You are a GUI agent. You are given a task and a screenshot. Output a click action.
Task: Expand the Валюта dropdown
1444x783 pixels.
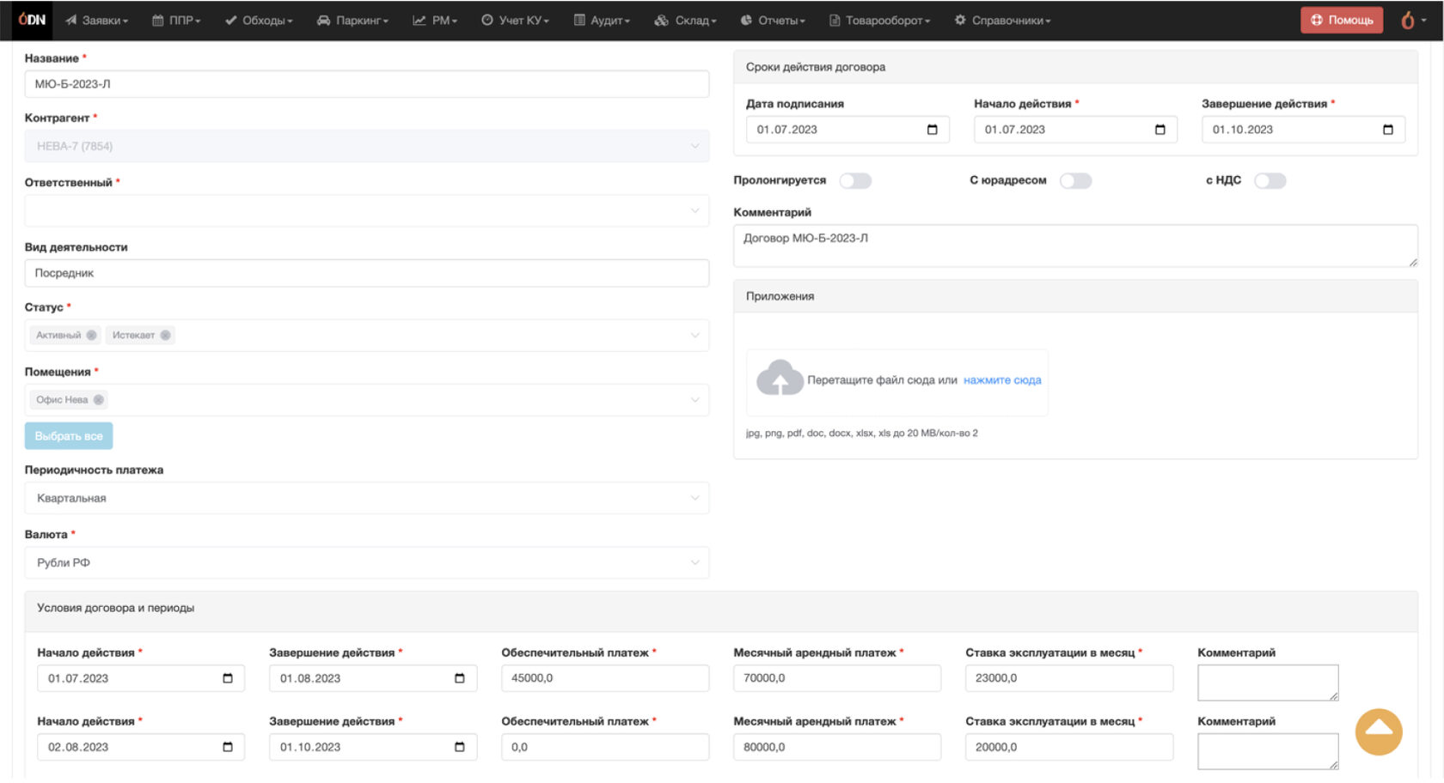[x=366, y=562]
